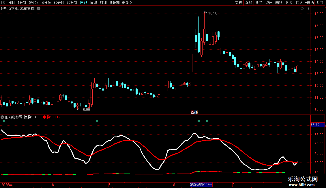Click the first green signal square at left
Viewport: 326px width, 188px height.
click(x=4, y=121)
